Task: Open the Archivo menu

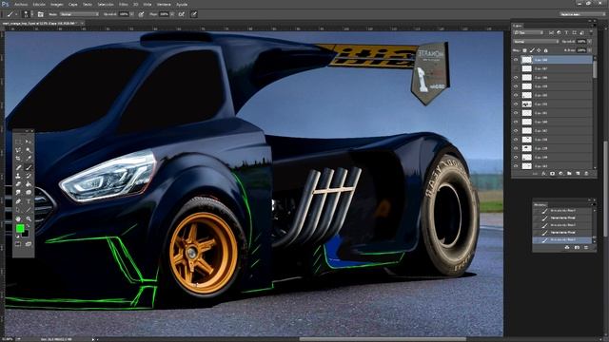Action: 21,4
